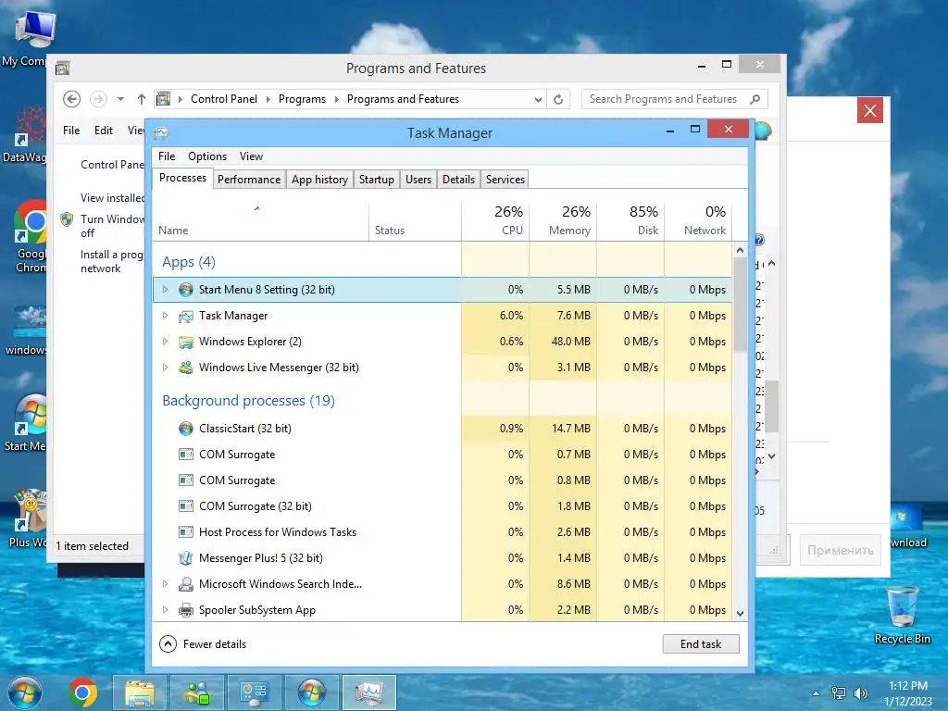Screen dimensions: 948x711
Task: Click the Windows Live Messenger process icon
Action: 185,368
